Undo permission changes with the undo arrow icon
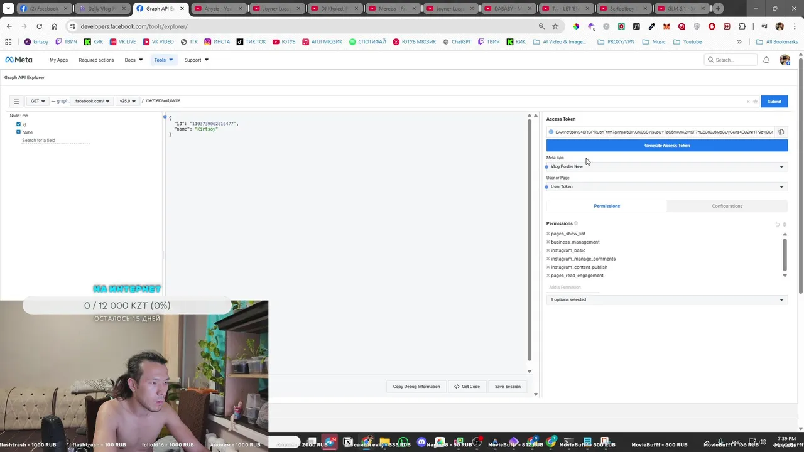 (778, 224)
